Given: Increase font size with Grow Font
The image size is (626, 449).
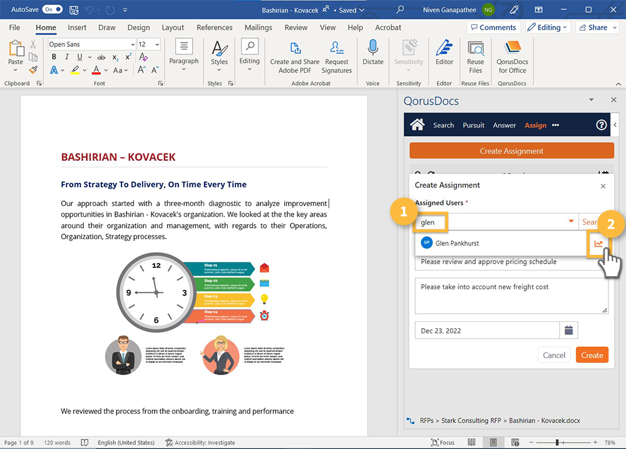Looking at the screenshot, I should pos(141,70).
